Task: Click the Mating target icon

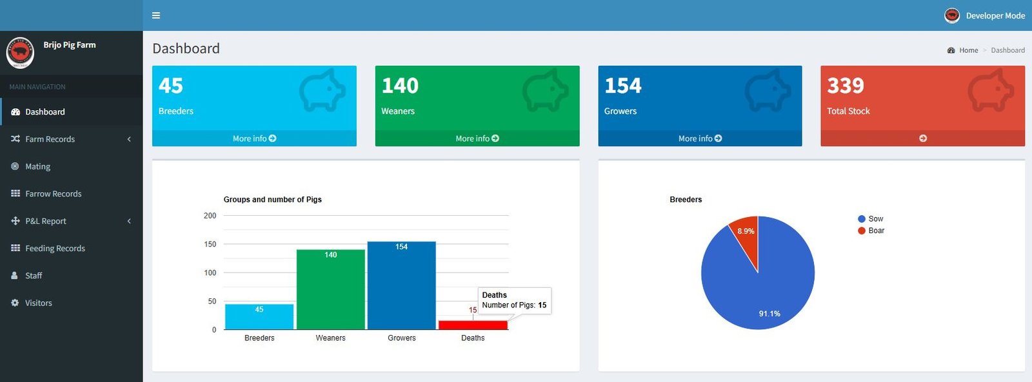Action: [x=15, y=166]
